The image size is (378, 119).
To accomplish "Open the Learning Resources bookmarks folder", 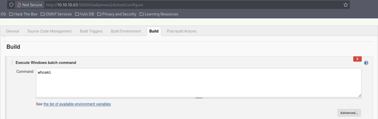I will pos(159,14).
